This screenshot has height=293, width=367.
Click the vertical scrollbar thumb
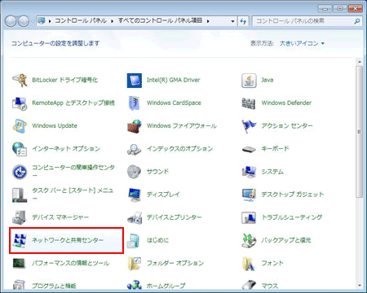(359, 132)
